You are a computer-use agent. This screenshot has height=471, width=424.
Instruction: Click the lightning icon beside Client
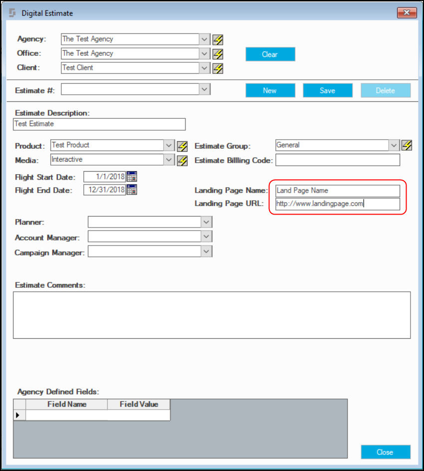click(x=217, y=68)
